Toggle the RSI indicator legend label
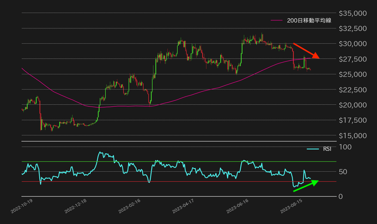377x224 pixels. click(327, 149)
